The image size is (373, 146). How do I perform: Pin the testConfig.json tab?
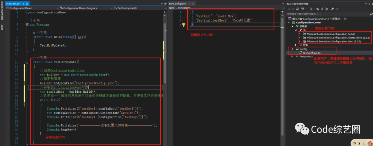pyautogui.click(x=190, y=4)
